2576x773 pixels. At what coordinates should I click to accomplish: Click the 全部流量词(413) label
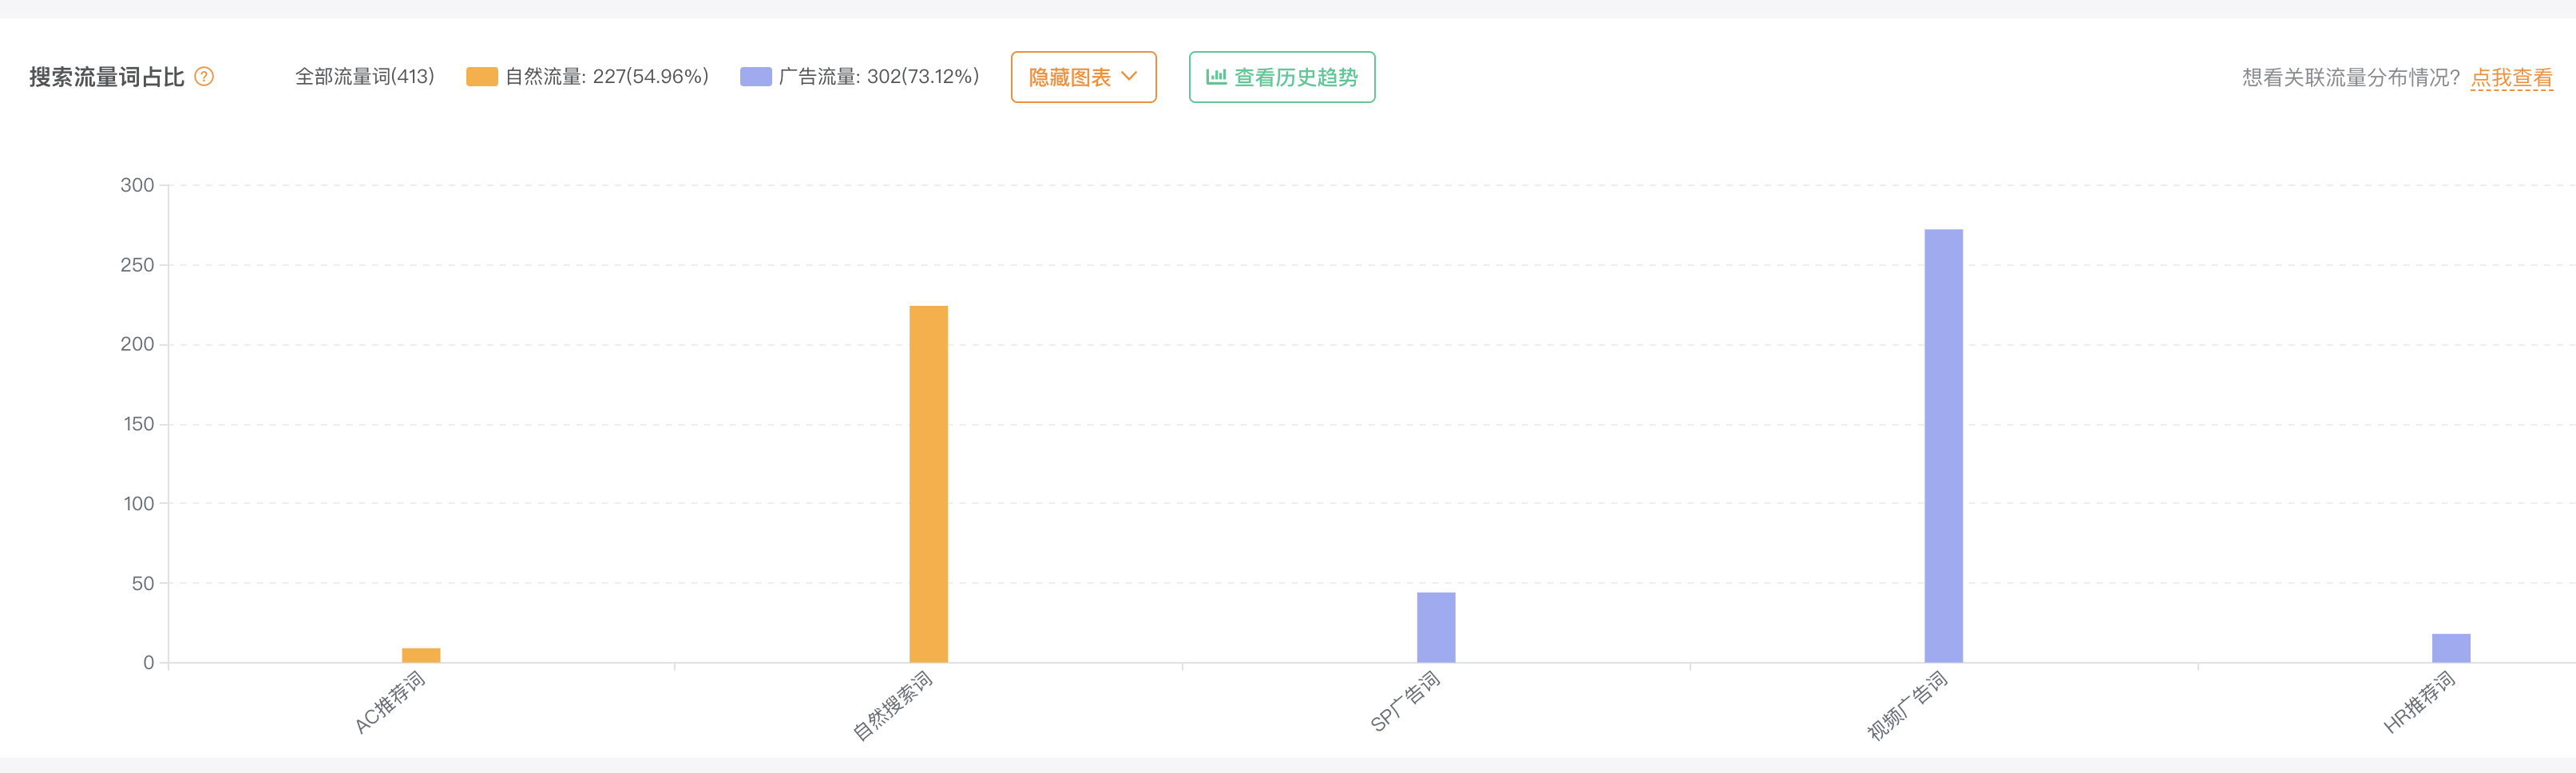coord(365,76)
